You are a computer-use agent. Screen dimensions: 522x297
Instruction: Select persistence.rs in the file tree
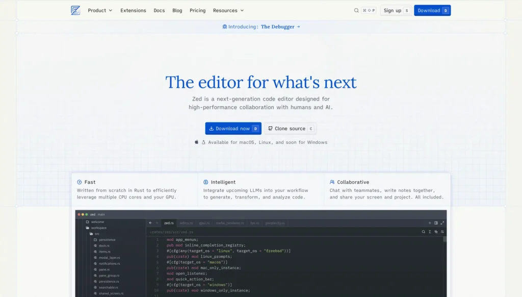[109, 282]
